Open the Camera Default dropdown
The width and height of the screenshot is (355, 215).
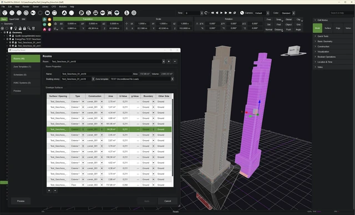[268, 13]
